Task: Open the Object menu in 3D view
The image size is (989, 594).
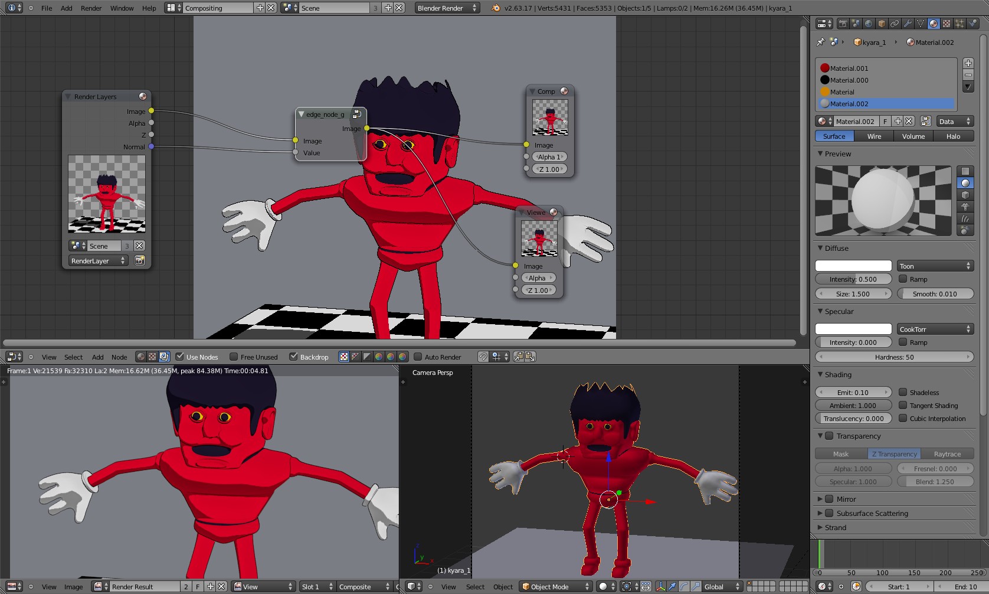Action: (x=503, y=587)
